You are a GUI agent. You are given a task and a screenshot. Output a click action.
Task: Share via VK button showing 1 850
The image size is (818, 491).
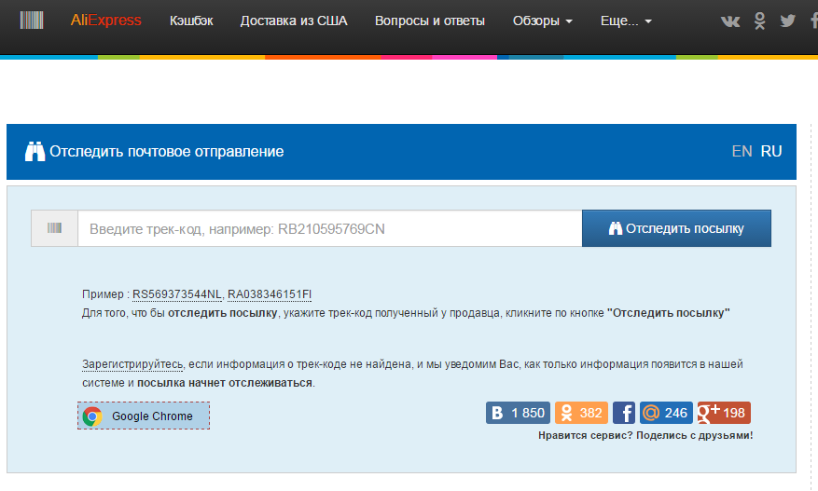click(518, 413)
